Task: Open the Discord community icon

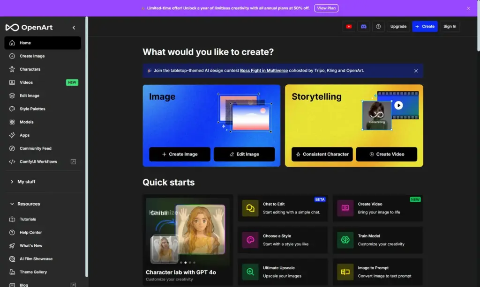Action: [363, 27]
